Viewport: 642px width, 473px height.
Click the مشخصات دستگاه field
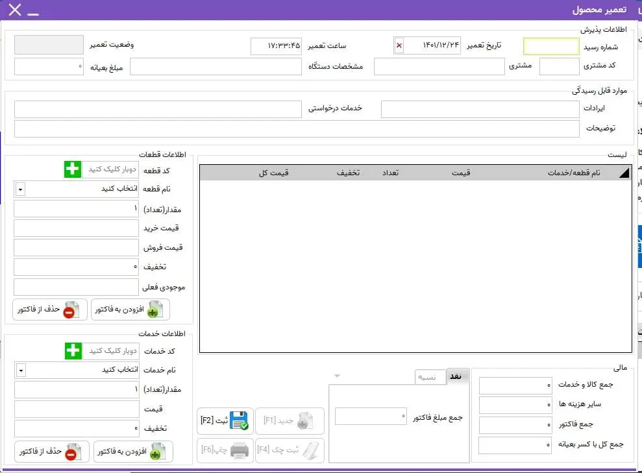216,67
